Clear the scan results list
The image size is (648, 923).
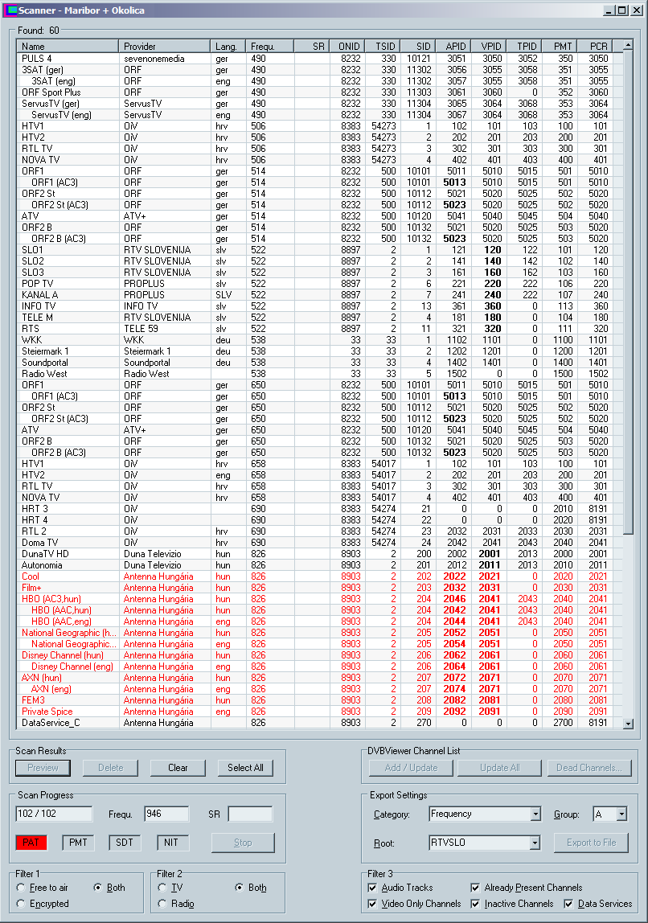pos(178,768)
